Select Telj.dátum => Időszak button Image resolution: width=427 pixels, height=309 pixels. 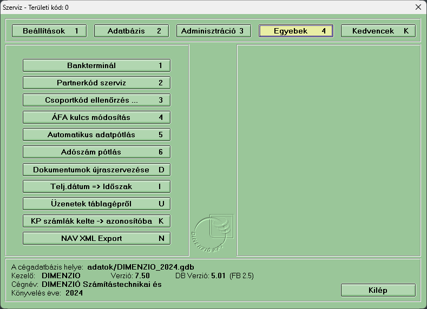[x=96, y=186]
